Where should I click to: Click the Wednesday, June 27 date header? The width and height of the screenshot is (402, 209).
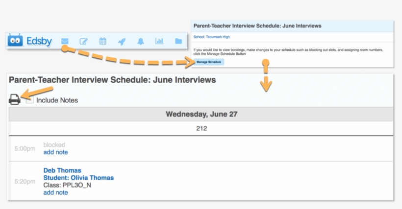[x=201, y=114]
